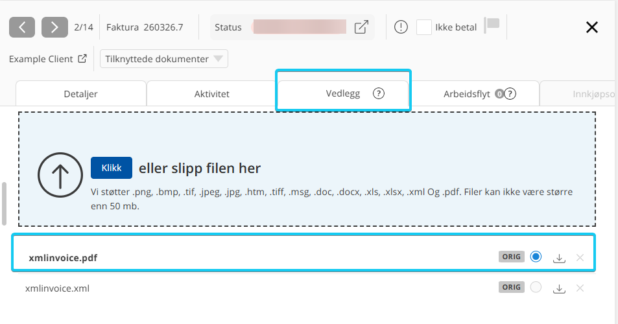Click the vertical scrollbar handle
Image resolution: width=618 pixels, height=324 pixels.
[x=4, y=203]
